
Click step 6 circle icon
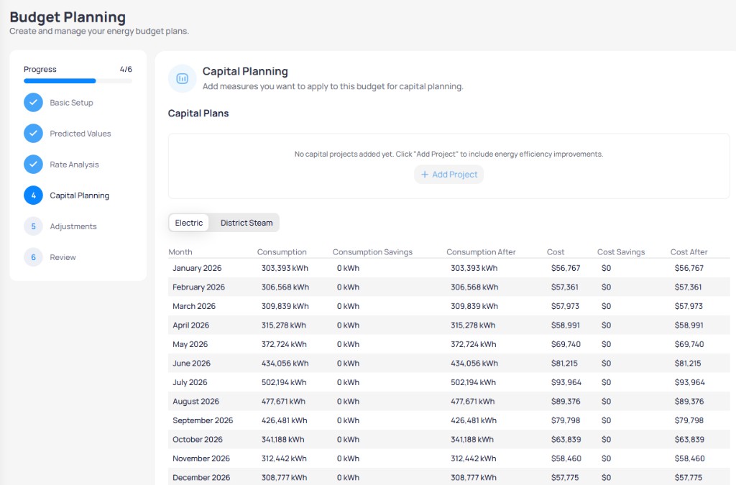33,257
